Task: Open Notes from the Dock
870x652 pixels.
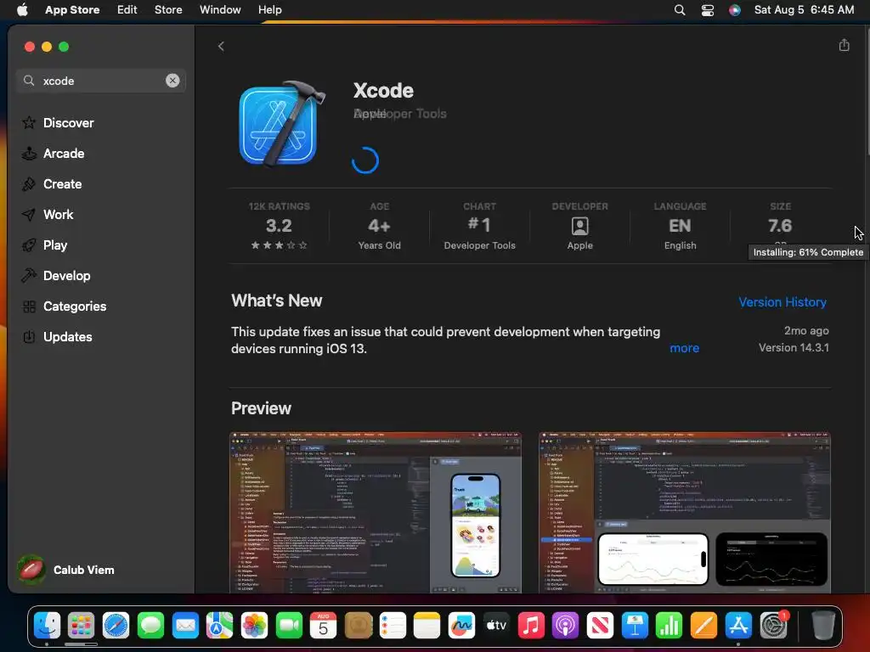Action: pyautogui.click(x=427, y=626)
